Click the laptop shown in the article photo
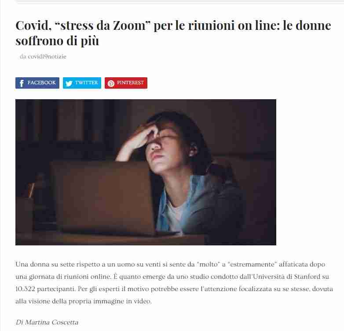Screen dimensions: 344x331 103,198
